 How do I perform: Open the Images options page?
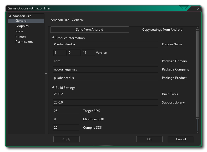21,36
